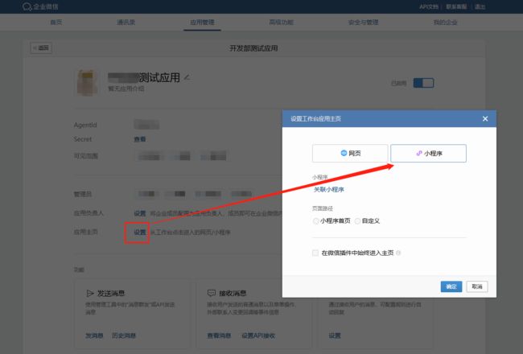Click 设置 in the rightmost feature card
523x354 pixels.
point(335,335)
